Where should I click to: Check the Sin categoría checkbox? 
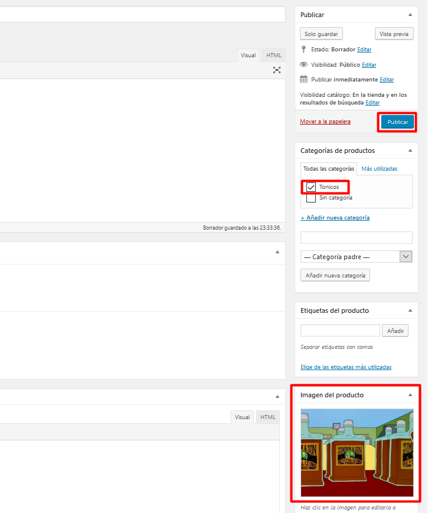pos(311,198)
